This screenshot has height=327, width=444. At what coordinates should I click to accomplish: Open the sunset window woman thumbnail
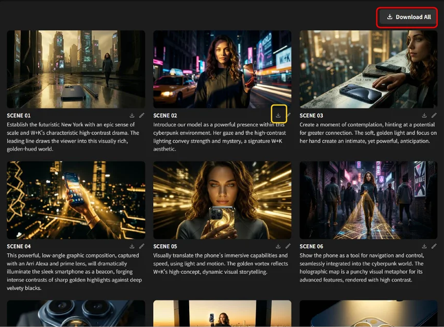tap(222, 314)
